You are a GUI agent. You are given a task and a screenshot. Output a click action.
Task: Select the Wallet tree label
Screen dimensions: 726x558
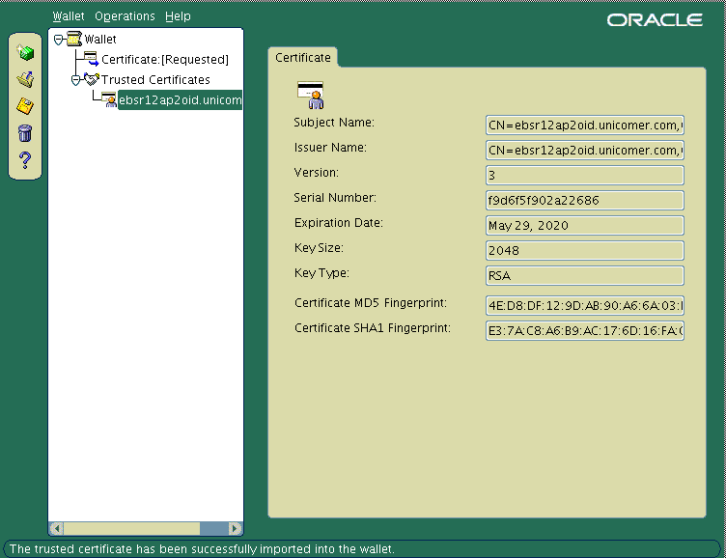click(100, 40)
